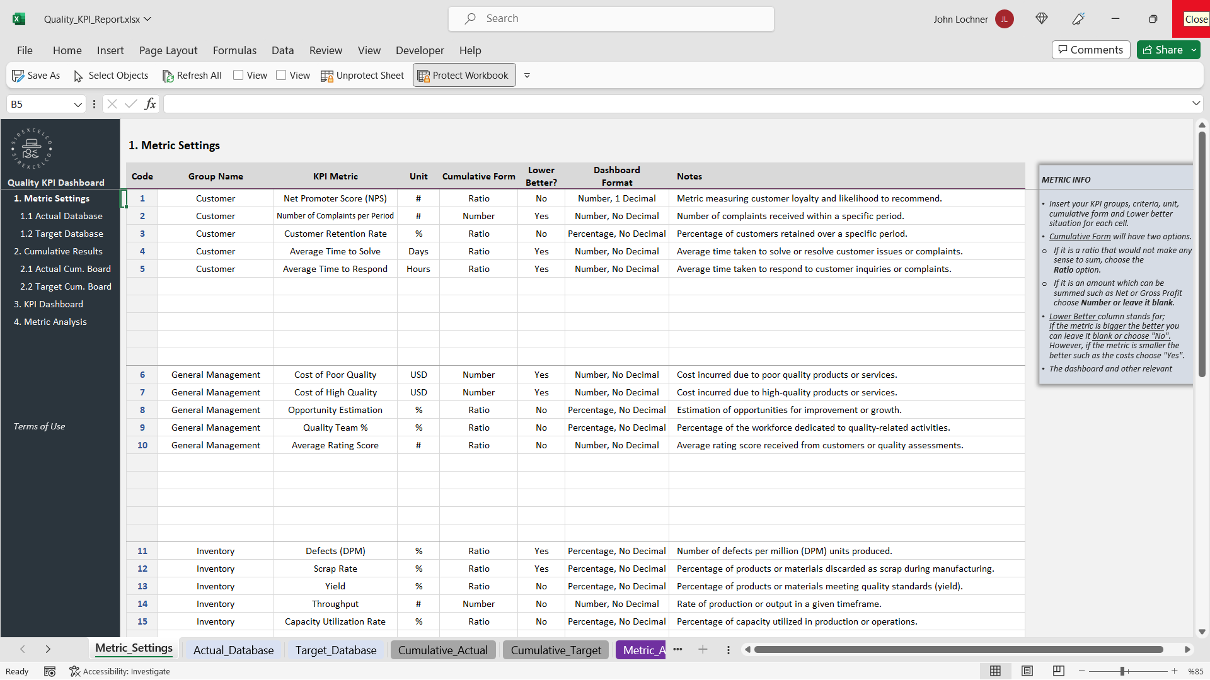
Task: Show more hidden sheet tabs ellipsis
Action: [677, 649]
